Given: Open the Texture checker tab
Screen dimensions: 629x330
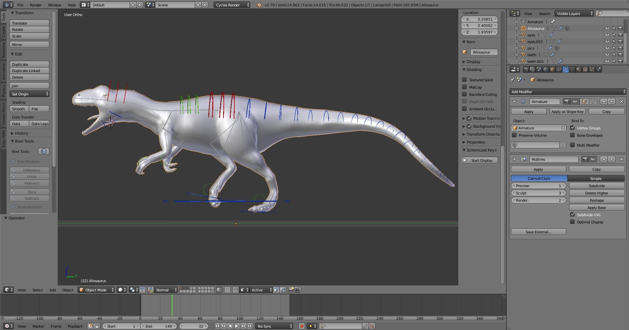Looking at the screenshot, I should [585, 69].
